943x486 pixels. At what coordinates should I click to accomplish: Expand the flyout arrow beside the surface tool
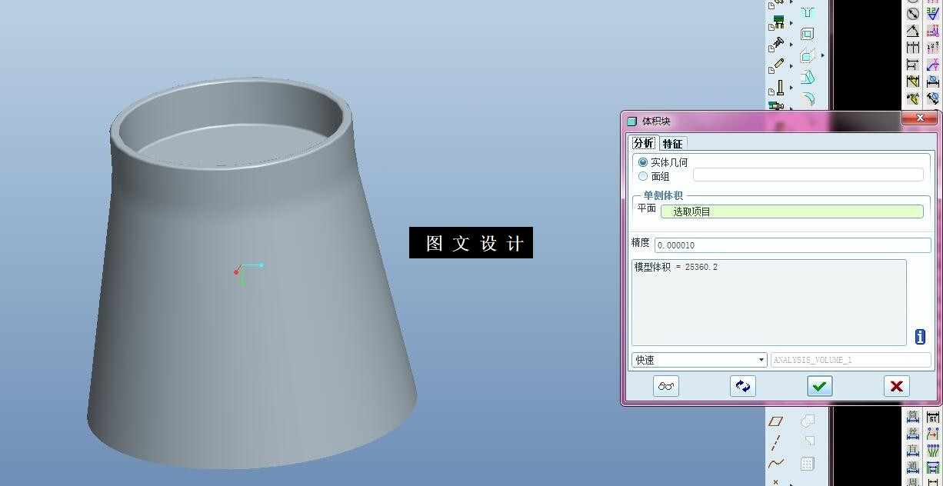[x=821, y=55]
